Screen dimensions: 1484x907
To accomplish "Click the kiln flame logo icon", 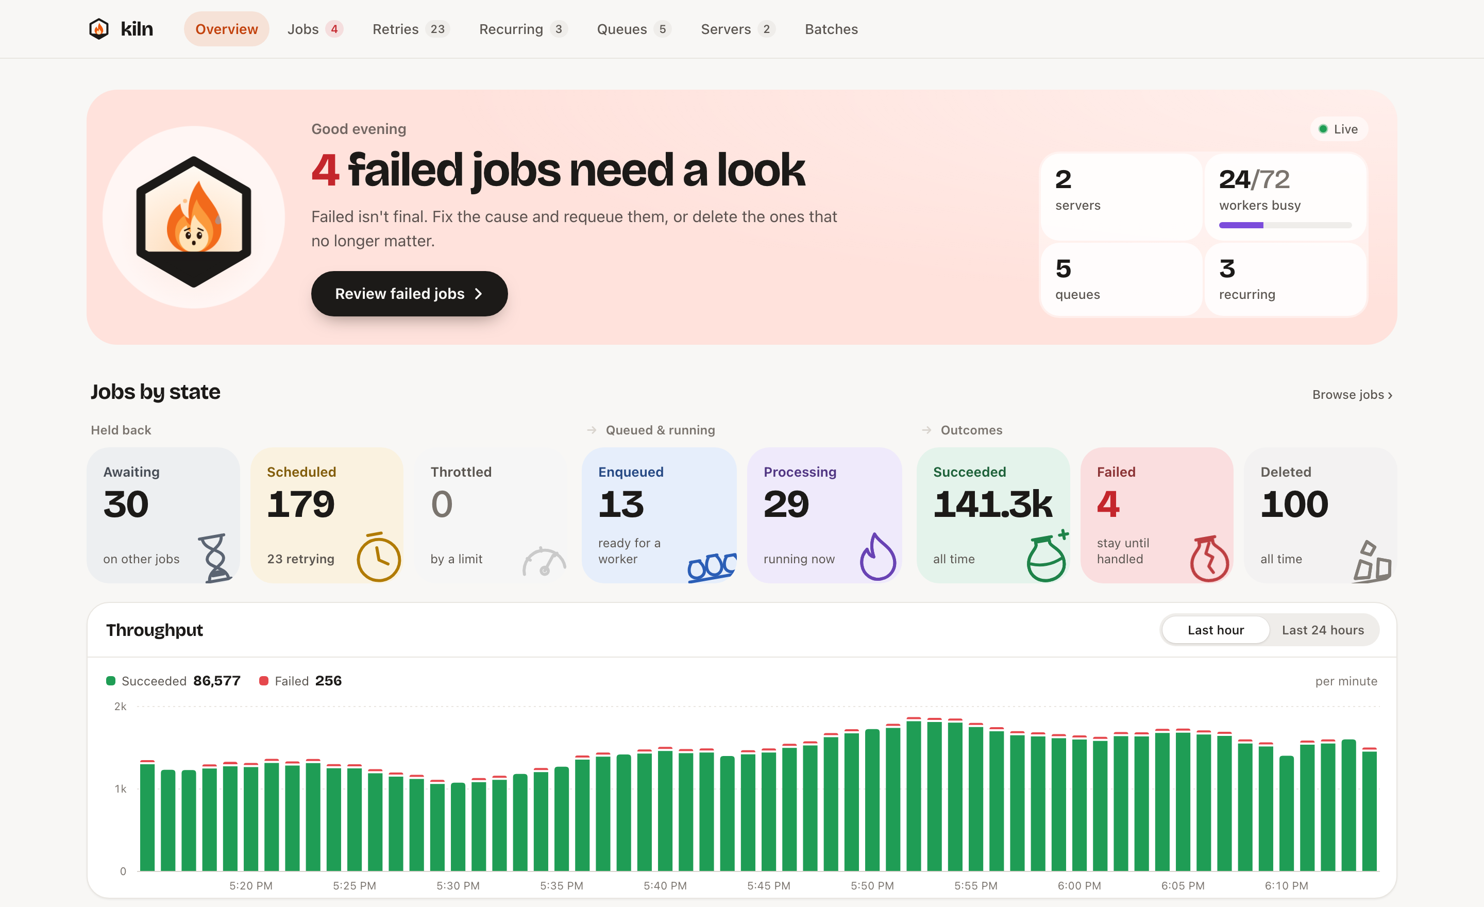I will pos(99,29).
